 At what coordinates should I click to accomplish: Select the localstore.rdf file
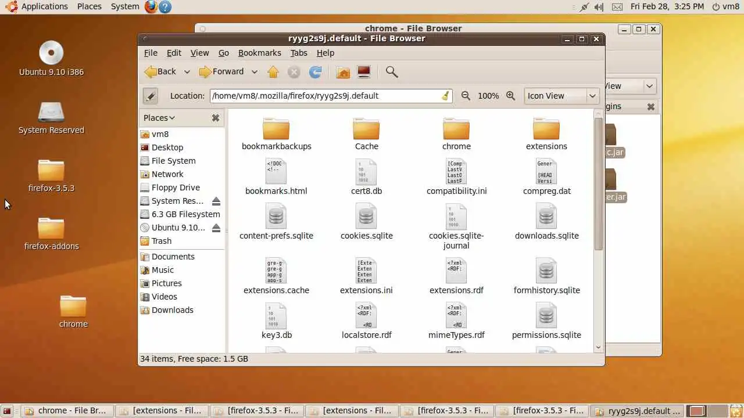pos(366,321)
